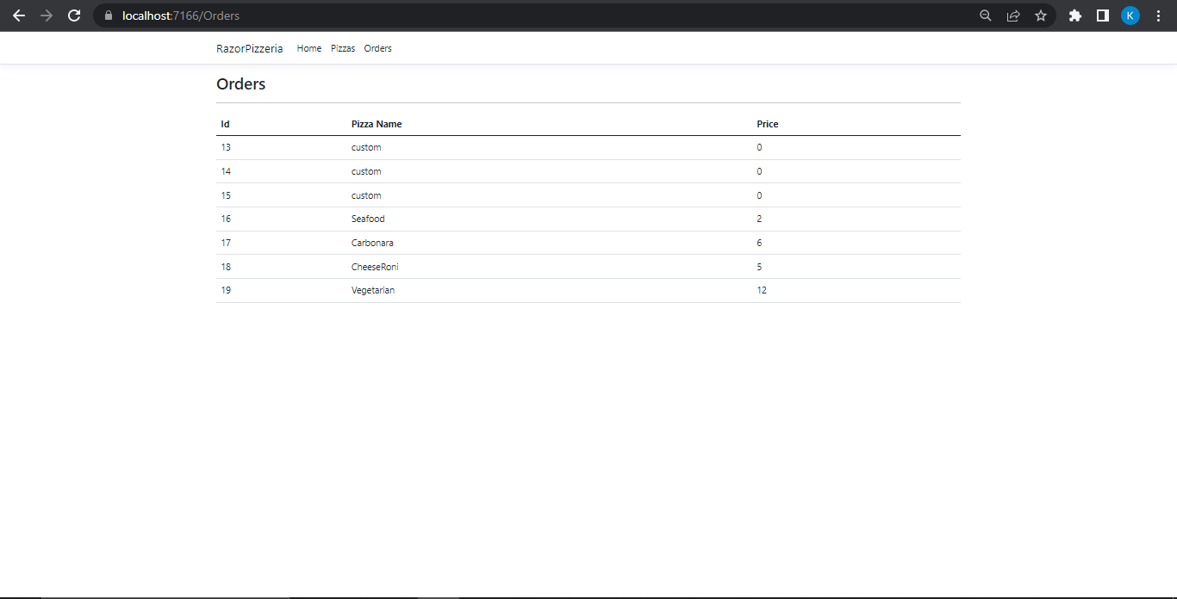Bookmark the page with the star icon
The height and width of the screenshot is (599, 1177).
(x=1041, y=15)
